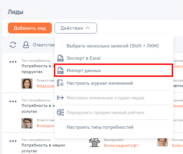Click the predictive rating brain icon
The width and height of the screenshot is (183, 154).
tap(60, 112)
